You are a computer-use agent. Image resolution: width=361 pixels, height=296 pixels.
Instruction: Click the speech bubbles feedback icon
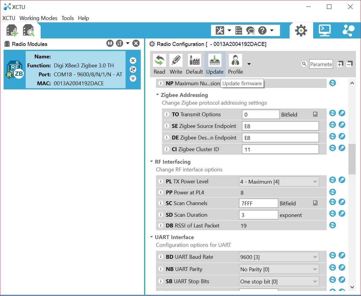coord(250,30)
